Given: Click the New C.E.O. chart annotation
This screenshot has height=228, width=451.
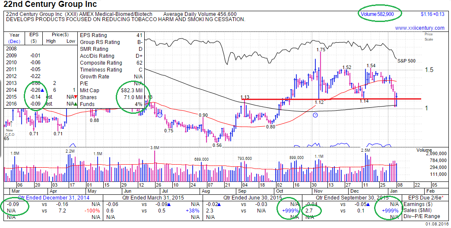Looking at the screenshot, I should pos(9,132).
